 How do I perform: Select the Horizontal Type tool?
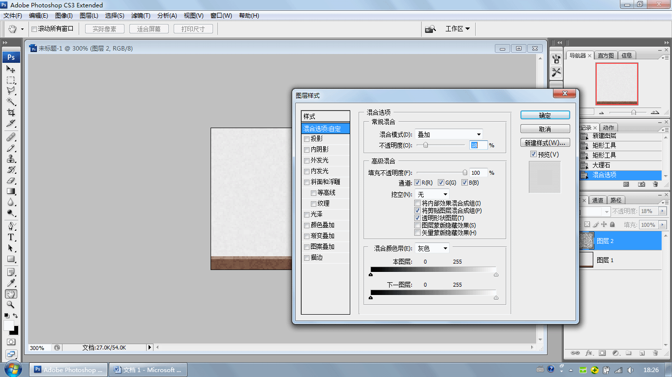click(11, 237)
